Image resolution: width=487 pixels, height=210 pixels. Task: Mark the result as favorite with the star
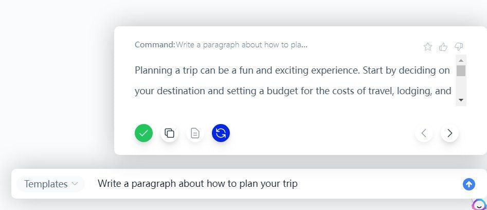[428, 47]
